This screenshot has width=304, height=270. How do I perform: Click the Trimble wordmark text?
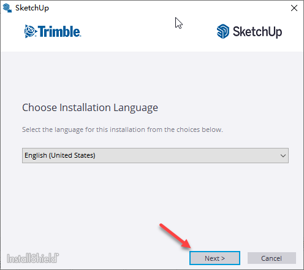pyautogui.click(x=59, y=31)
